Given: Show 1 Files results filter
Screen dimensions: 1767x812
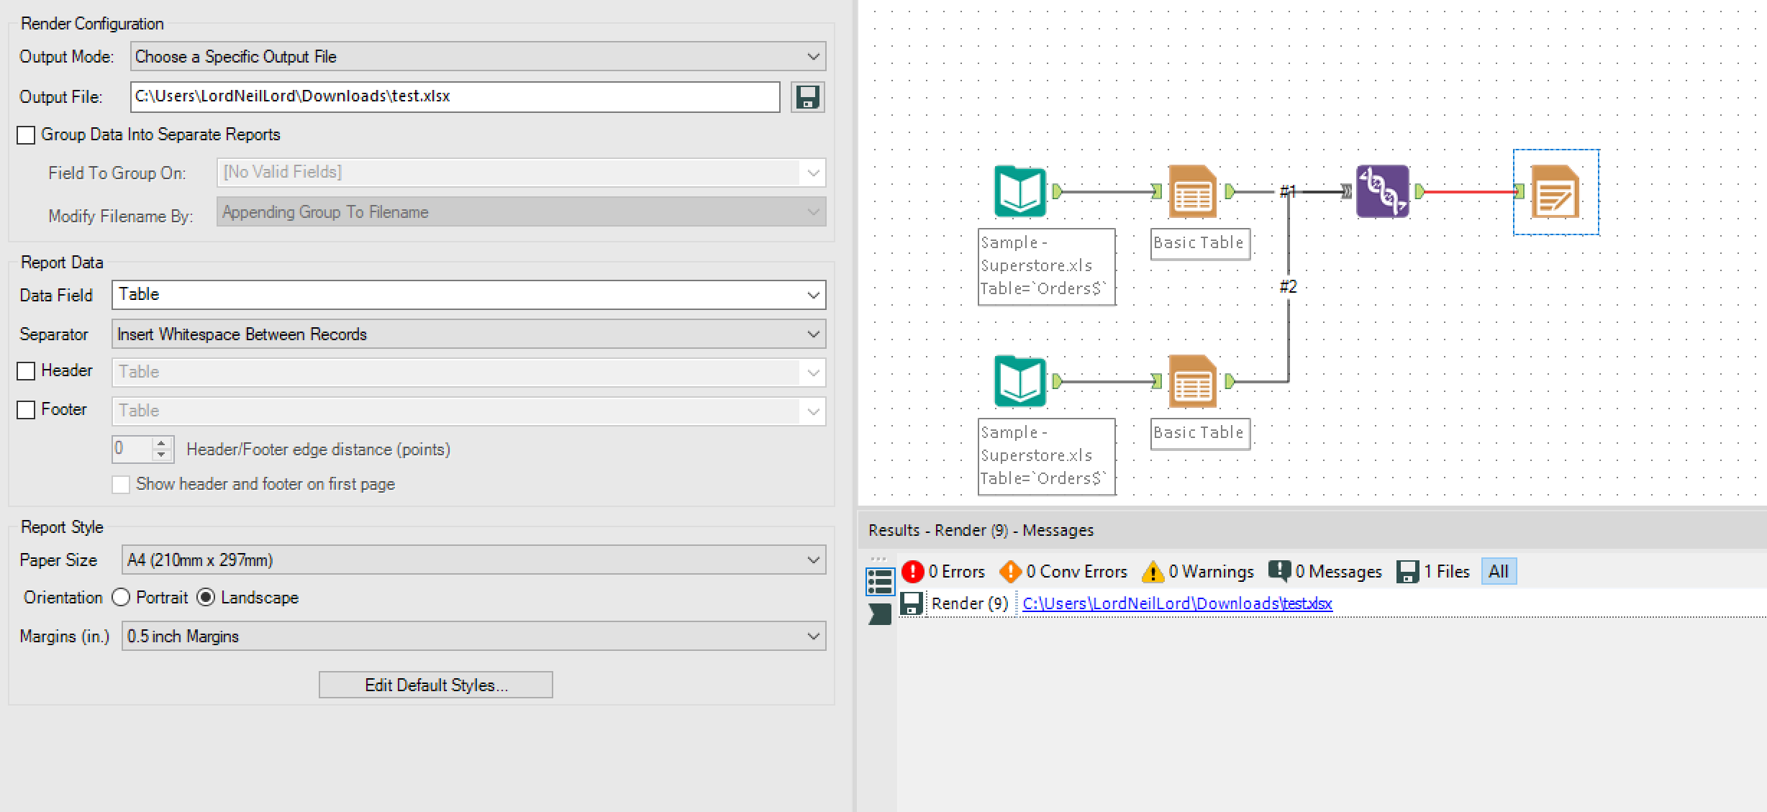Looking at the screenshot, I should (1433, 572).
